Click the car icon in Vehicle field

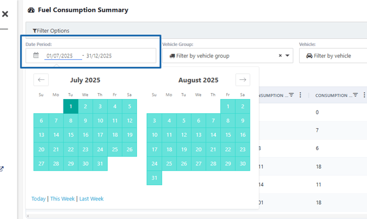click(x=309, y=56)
